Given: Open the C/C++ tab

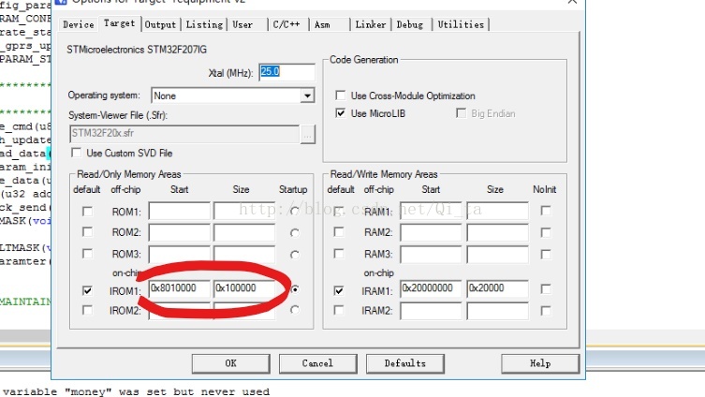Looking at the screenshot, I should (x=286, y=24).
